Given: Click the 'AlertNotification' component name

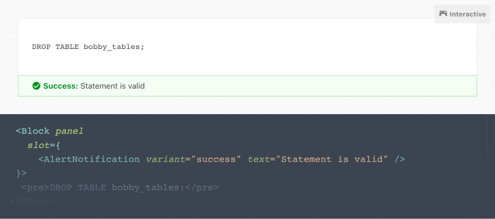Looking at the screenshot, I should [x=92, y=159].
